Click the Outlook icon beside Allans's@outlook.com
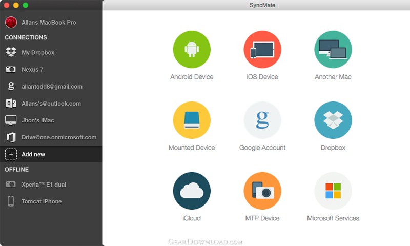Viewport: 410px width, 246px height. coord(11,103)
